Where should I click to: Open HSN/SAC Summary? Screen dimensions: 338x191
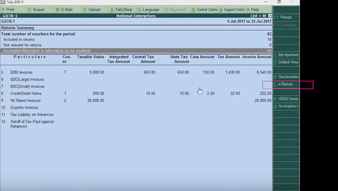pyautogui.click(x=286, y=99)
